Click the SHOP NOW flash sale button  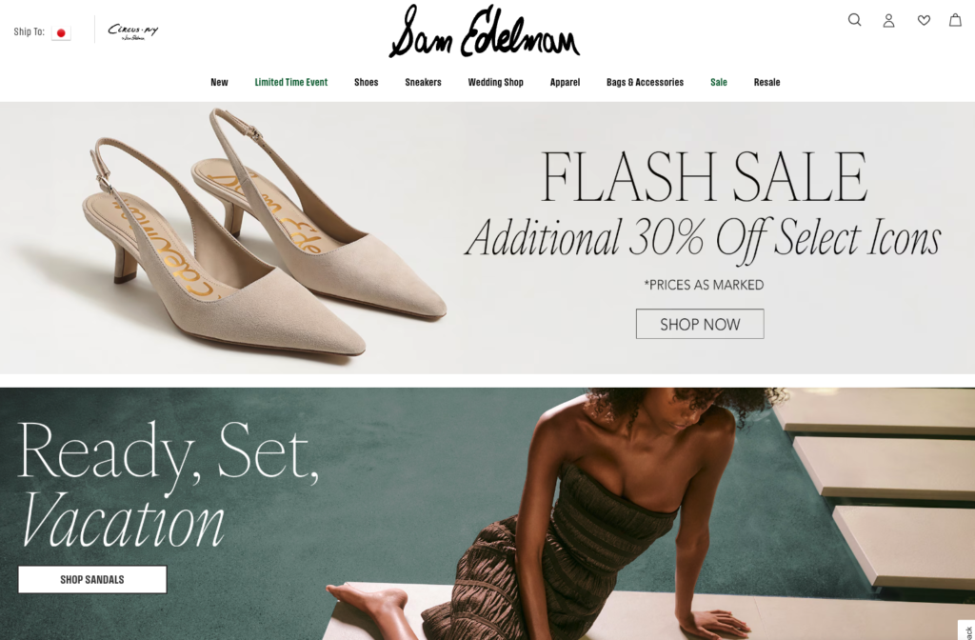click(700, 324)
